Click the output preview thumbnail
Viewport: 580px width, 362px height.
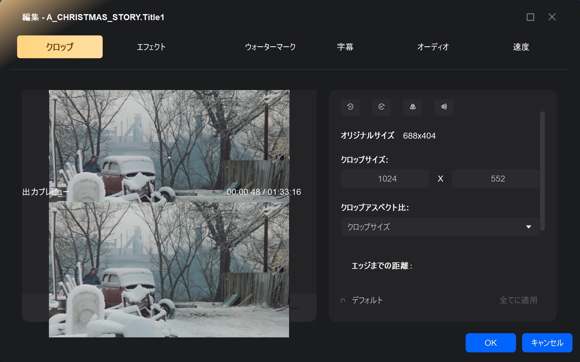coord(169,270)
